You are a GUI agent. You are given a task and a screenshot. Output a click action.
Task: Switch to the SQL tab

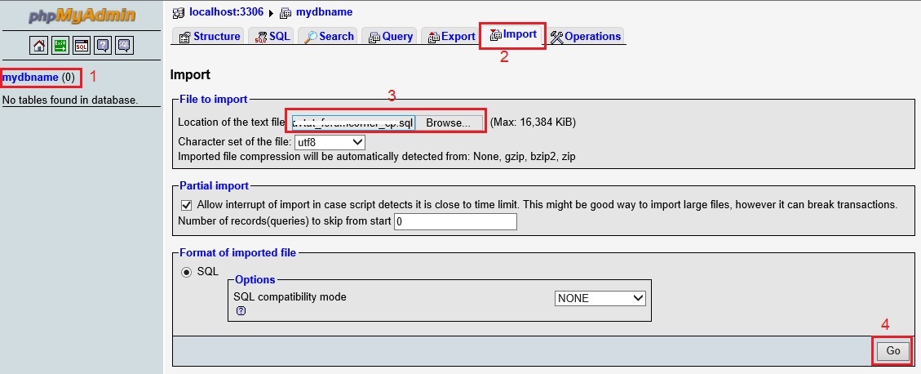[x=272, y=37]
